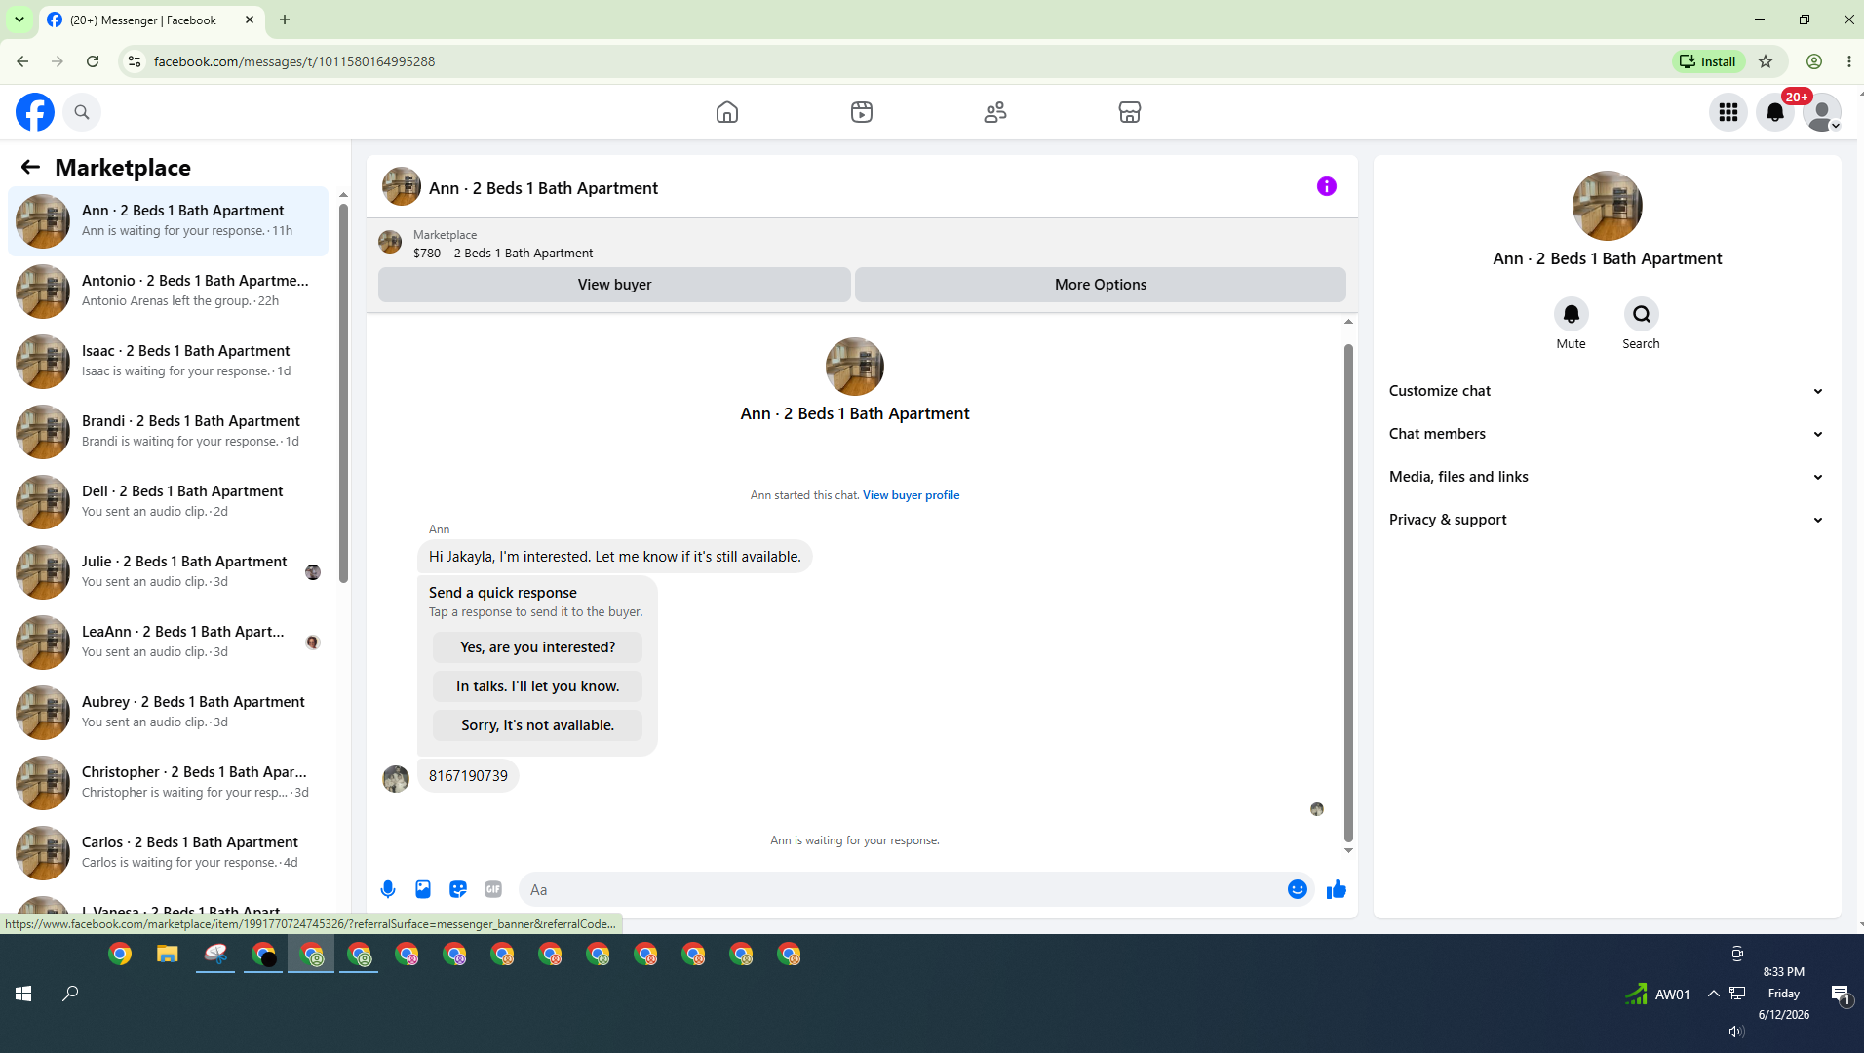The height and width of the screenshot is (1053, 1864).
Task: Send a thumbs-up like
Action: click(x=1337, y=889)
